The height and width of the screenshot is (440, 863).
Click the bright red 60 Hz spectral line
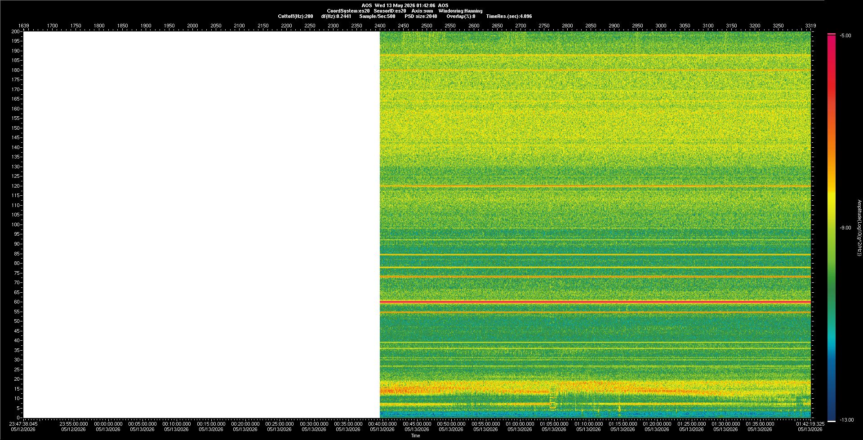point(595,302)
